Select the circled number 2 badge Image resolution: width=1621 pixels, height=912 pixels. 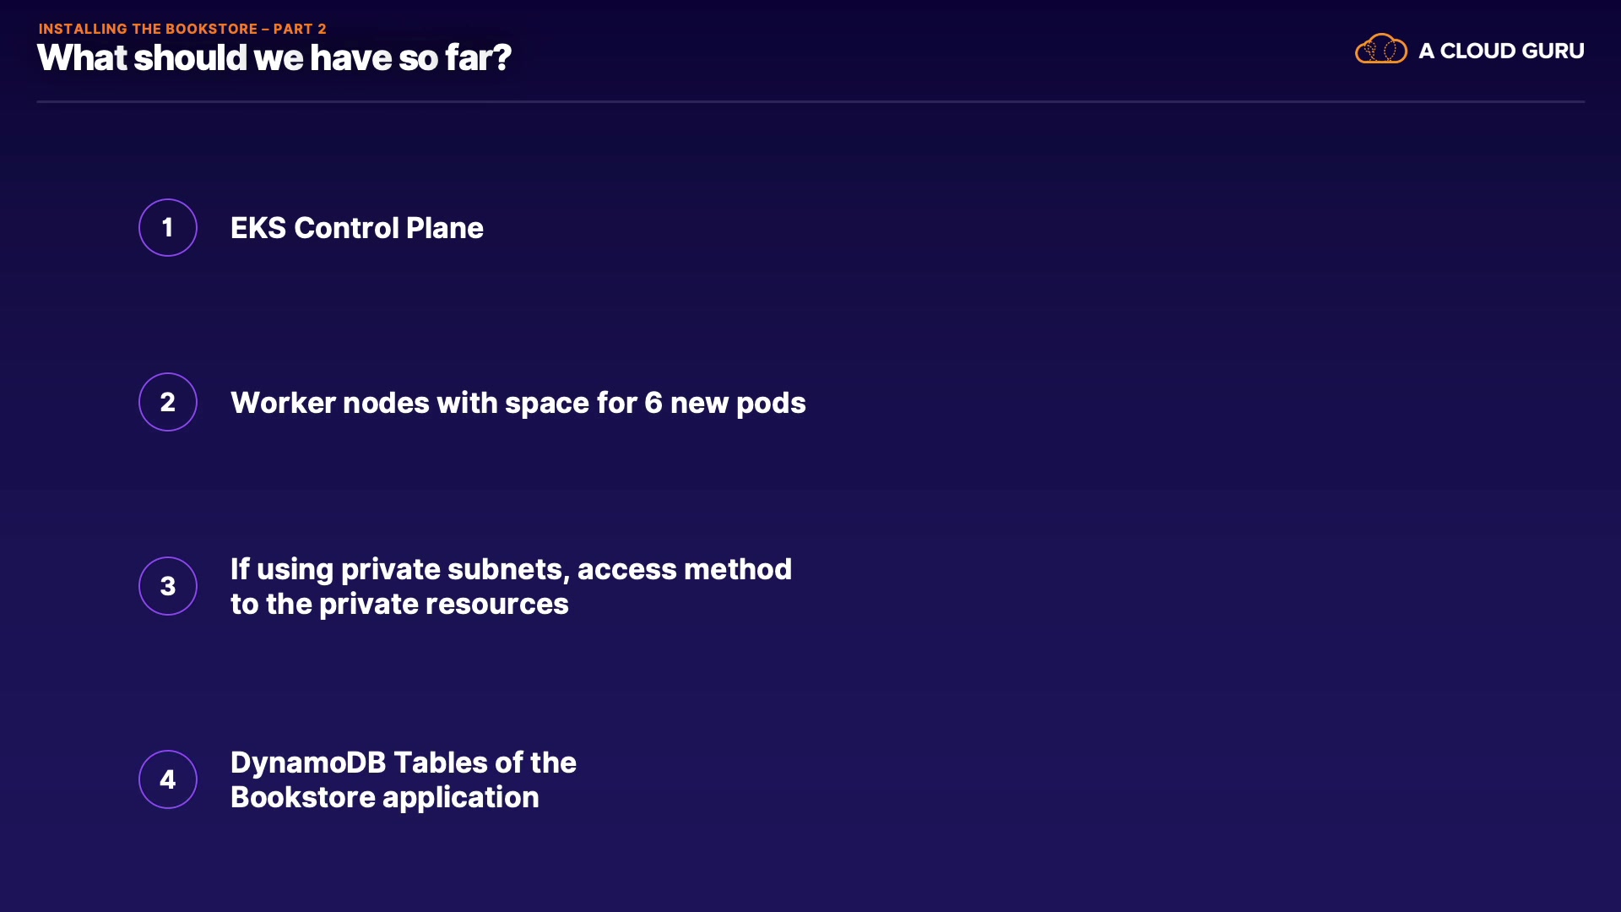(168, 402)
